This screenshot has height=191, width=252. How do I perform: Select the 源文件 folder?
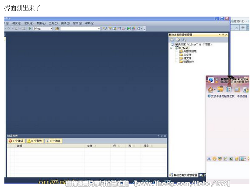(x=185, y=58)
